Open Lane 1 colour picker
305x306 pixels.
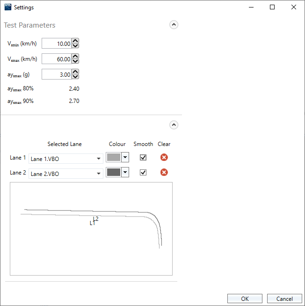pos(117,158)
